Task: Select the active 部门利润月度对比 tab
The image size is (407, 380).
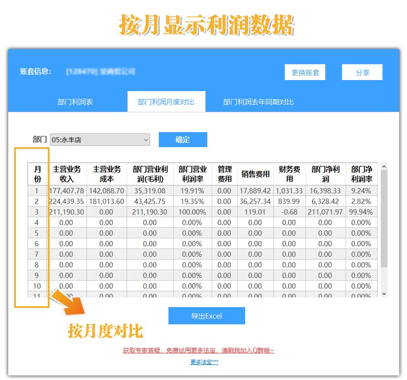Action: (x=166, y=102)
